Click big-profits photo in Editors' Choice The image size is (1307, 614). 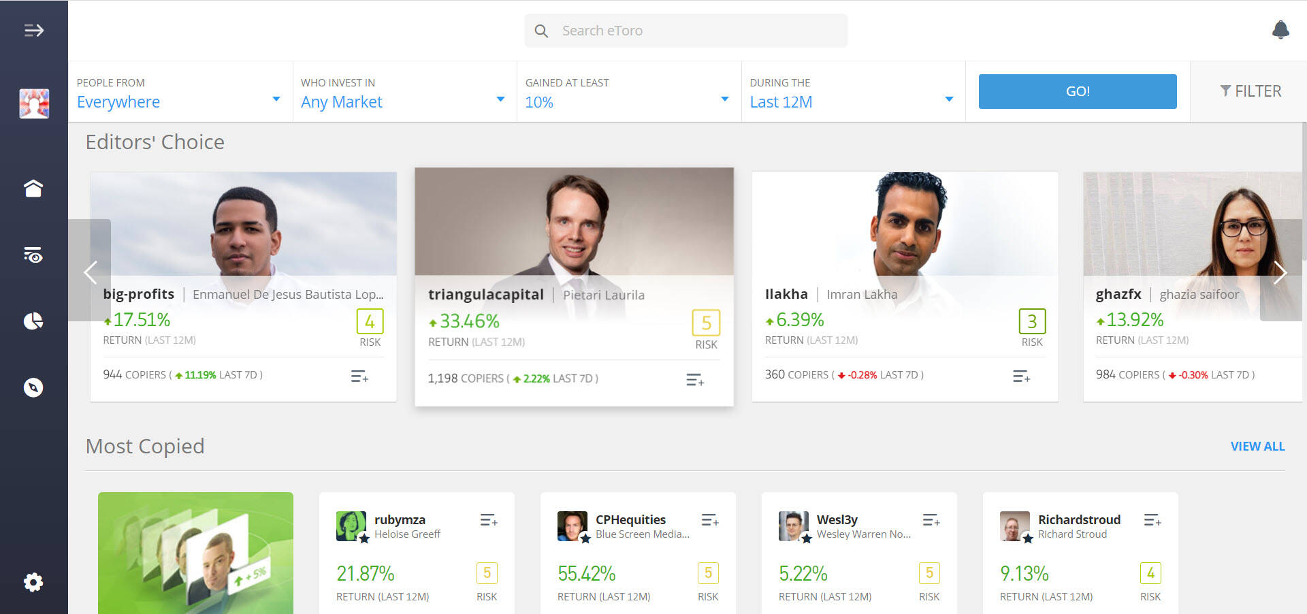click(244, 225)
